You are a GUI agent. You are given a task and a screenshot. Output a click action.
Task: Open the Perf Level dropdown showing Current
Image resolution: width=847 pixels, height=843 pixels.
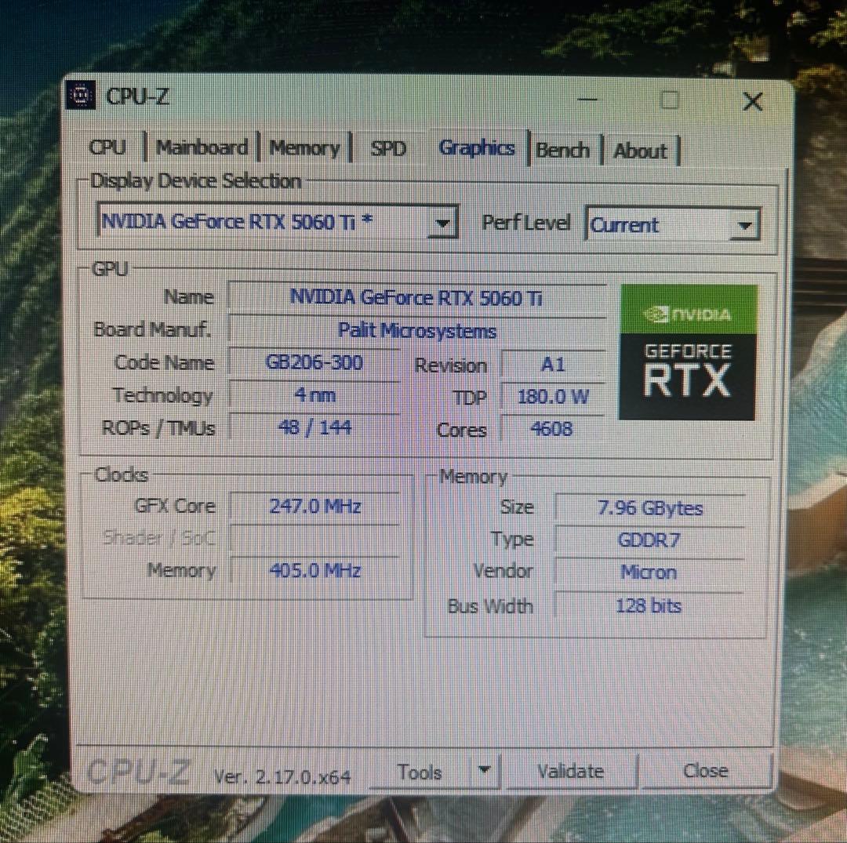tap(743, 225)
